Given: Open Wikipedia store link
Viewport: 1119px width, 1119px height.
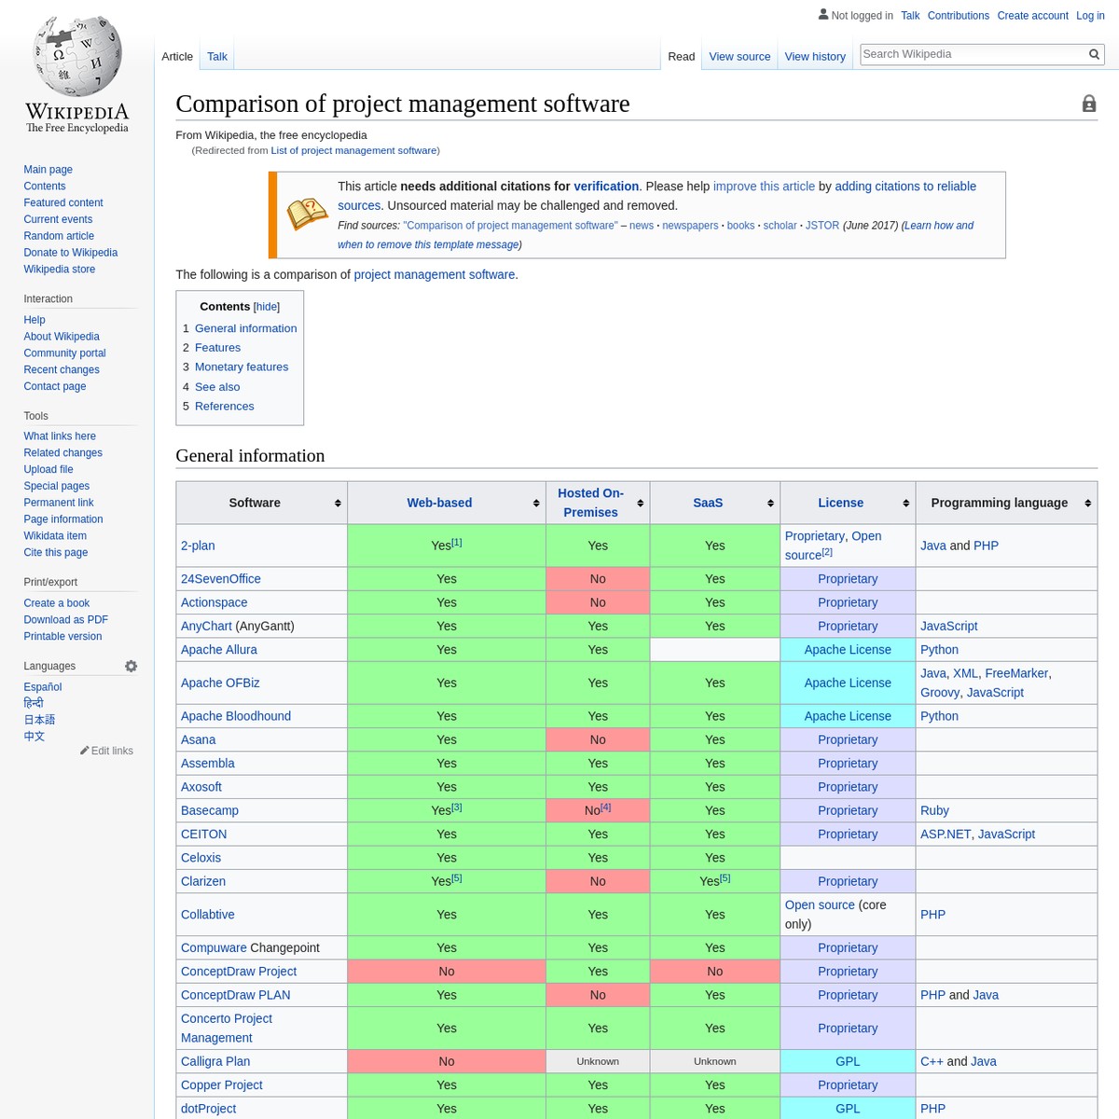Looking at the screenshot, I should click(x=60, y=269).
